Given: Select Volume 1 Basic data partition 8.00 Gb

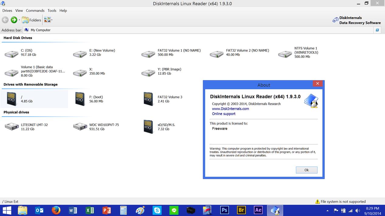Looking at the screenshot, I should click(35, 71).
